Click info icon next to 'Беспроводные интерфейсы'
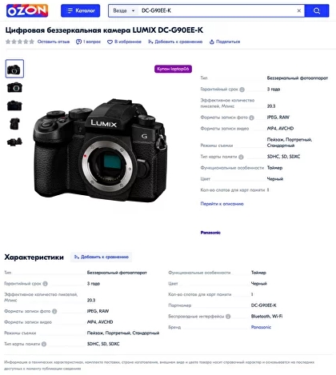 coord(228,317)
